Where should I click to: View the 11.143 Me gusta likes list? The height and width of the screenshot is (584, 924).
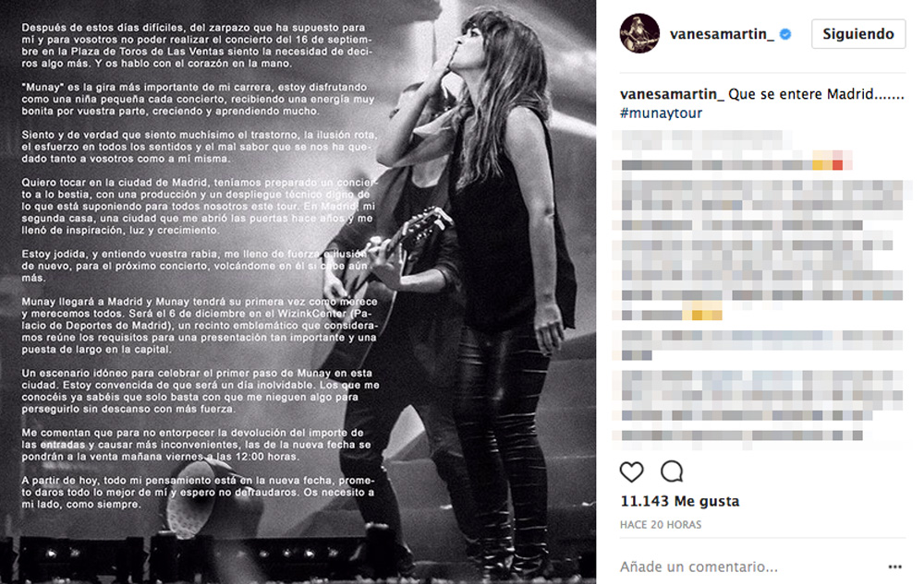tap(679, 501)
